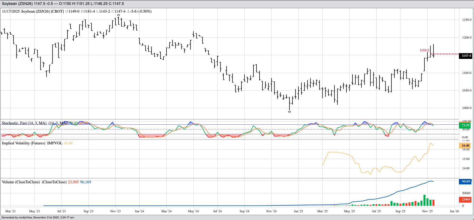Click the black 1147-4 last price badge
474x220 pixels.
(x=466, y=56)
